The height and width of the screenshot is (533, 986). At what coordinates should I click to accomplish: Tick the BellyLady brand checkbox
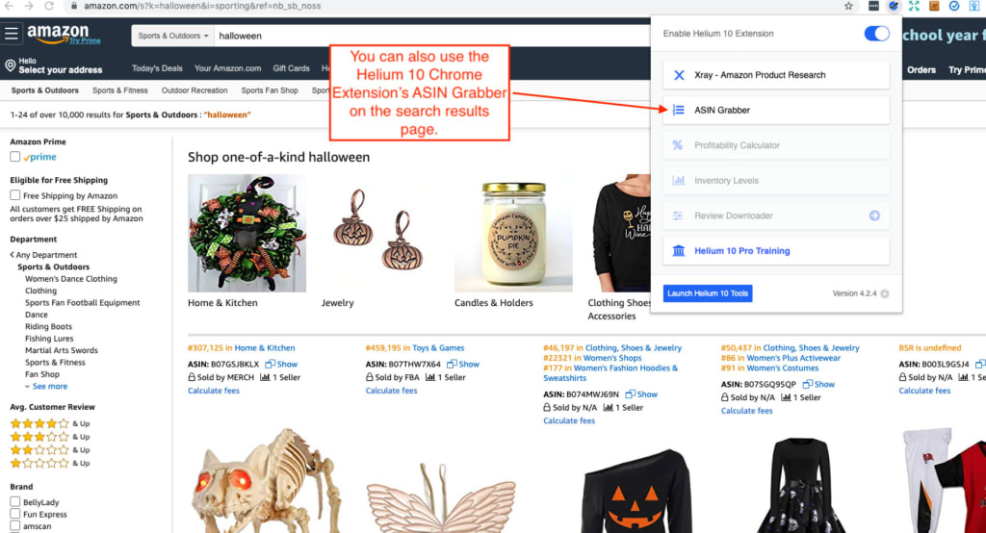tap(15, 501)
